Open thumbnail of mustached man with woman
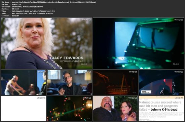 (x=115, y=108)
